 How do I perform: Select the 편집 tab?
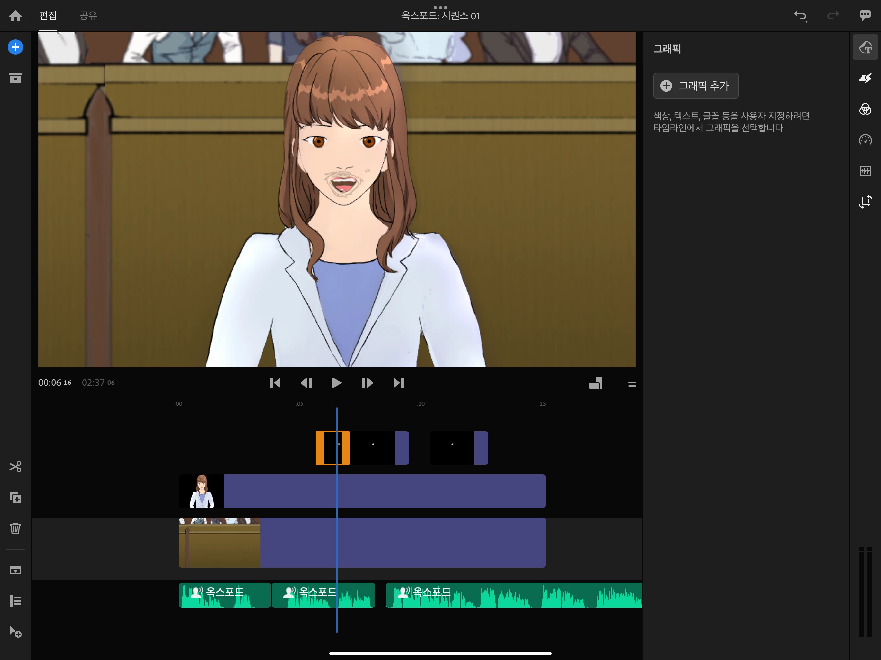(48, 15)
